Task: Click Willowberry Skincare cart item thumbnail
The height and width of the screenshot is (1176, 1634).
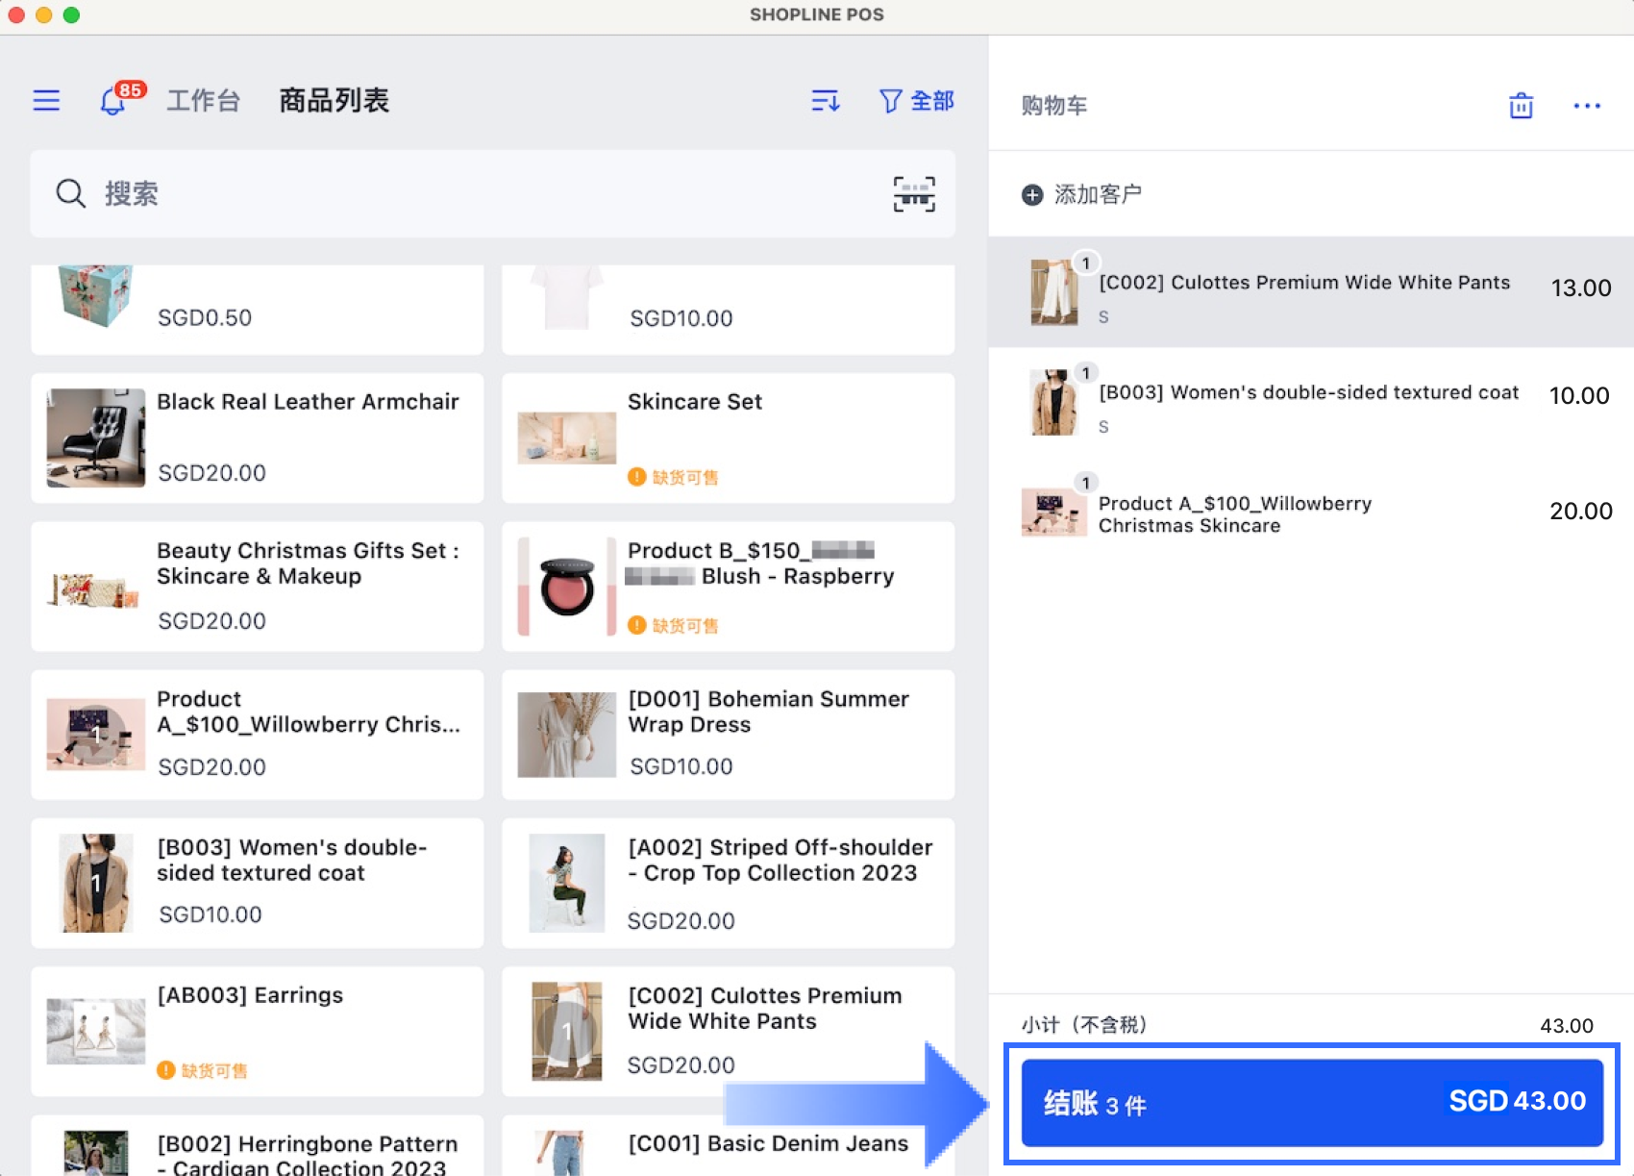Action: (1054, 513)
